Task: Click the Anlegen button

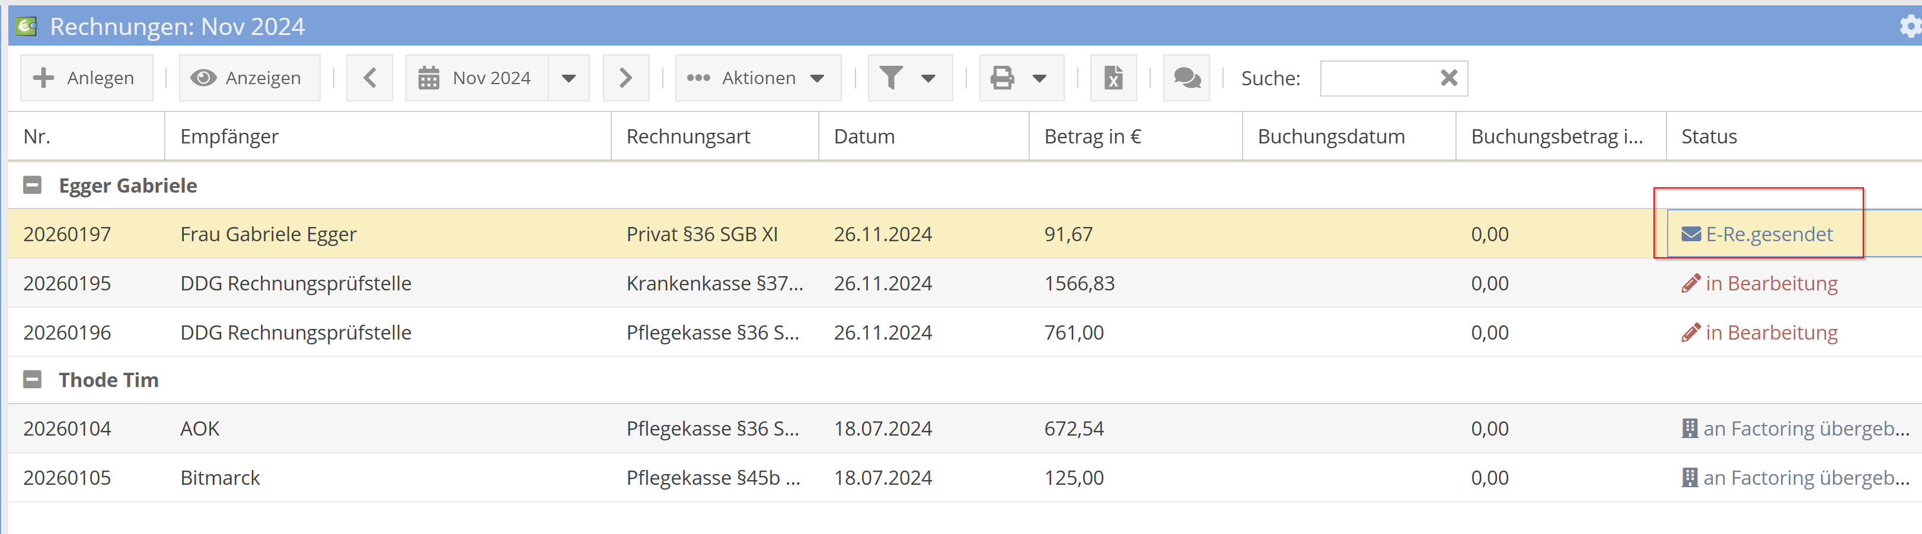Action: (x=87, y=78)
